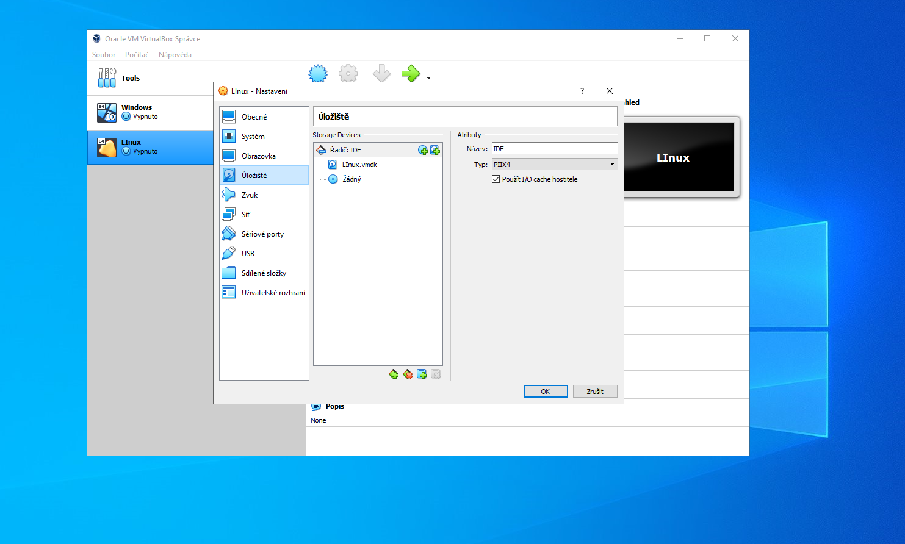Select the Žádný empty optical drive entry
The image size is (905, 544).
point(352,179)
